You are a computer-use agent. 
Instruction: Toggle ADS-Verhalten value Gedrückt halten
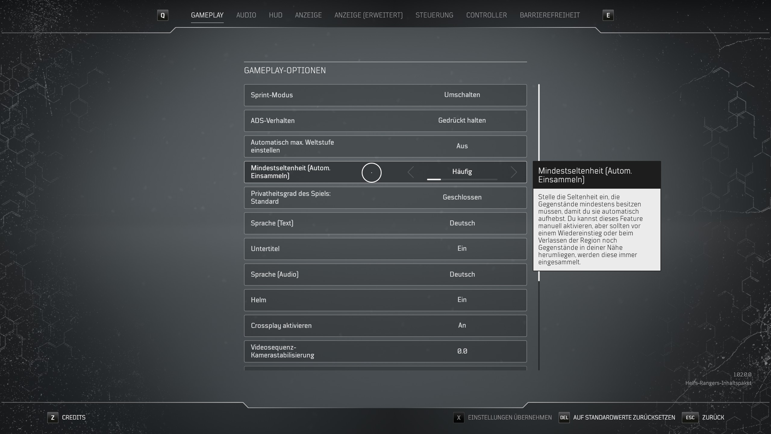[x=462, y=120]
